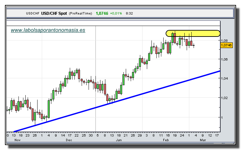
Task: Click the www.labolsaporantonomasia.es link
Action: [x=48, y=30]
